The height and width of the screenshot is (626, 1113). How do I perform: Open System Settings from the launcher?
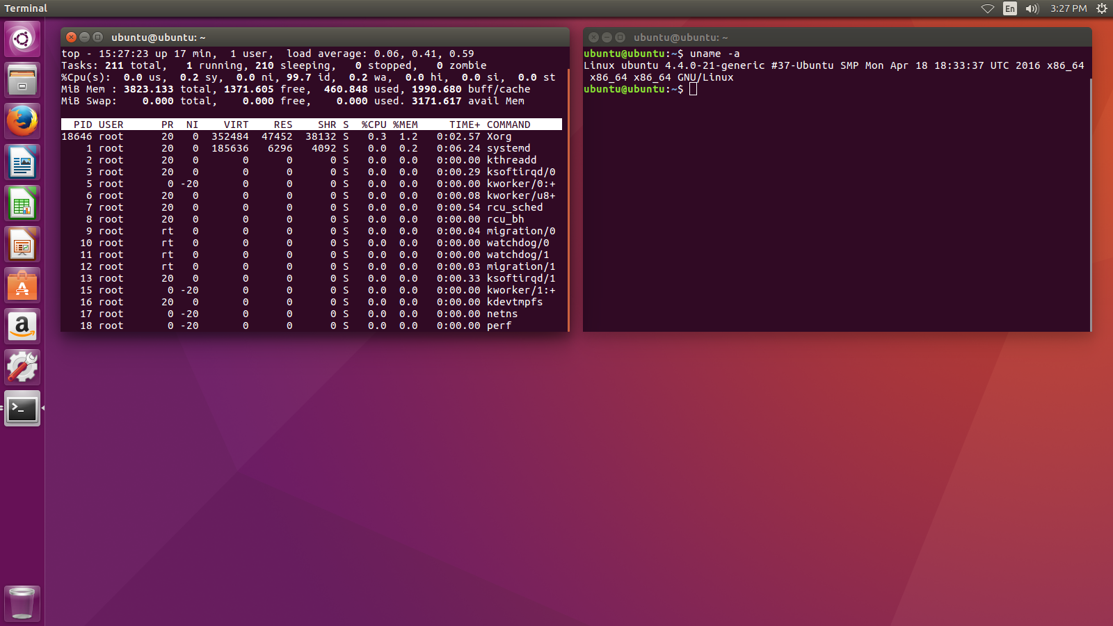click(22, 367)
